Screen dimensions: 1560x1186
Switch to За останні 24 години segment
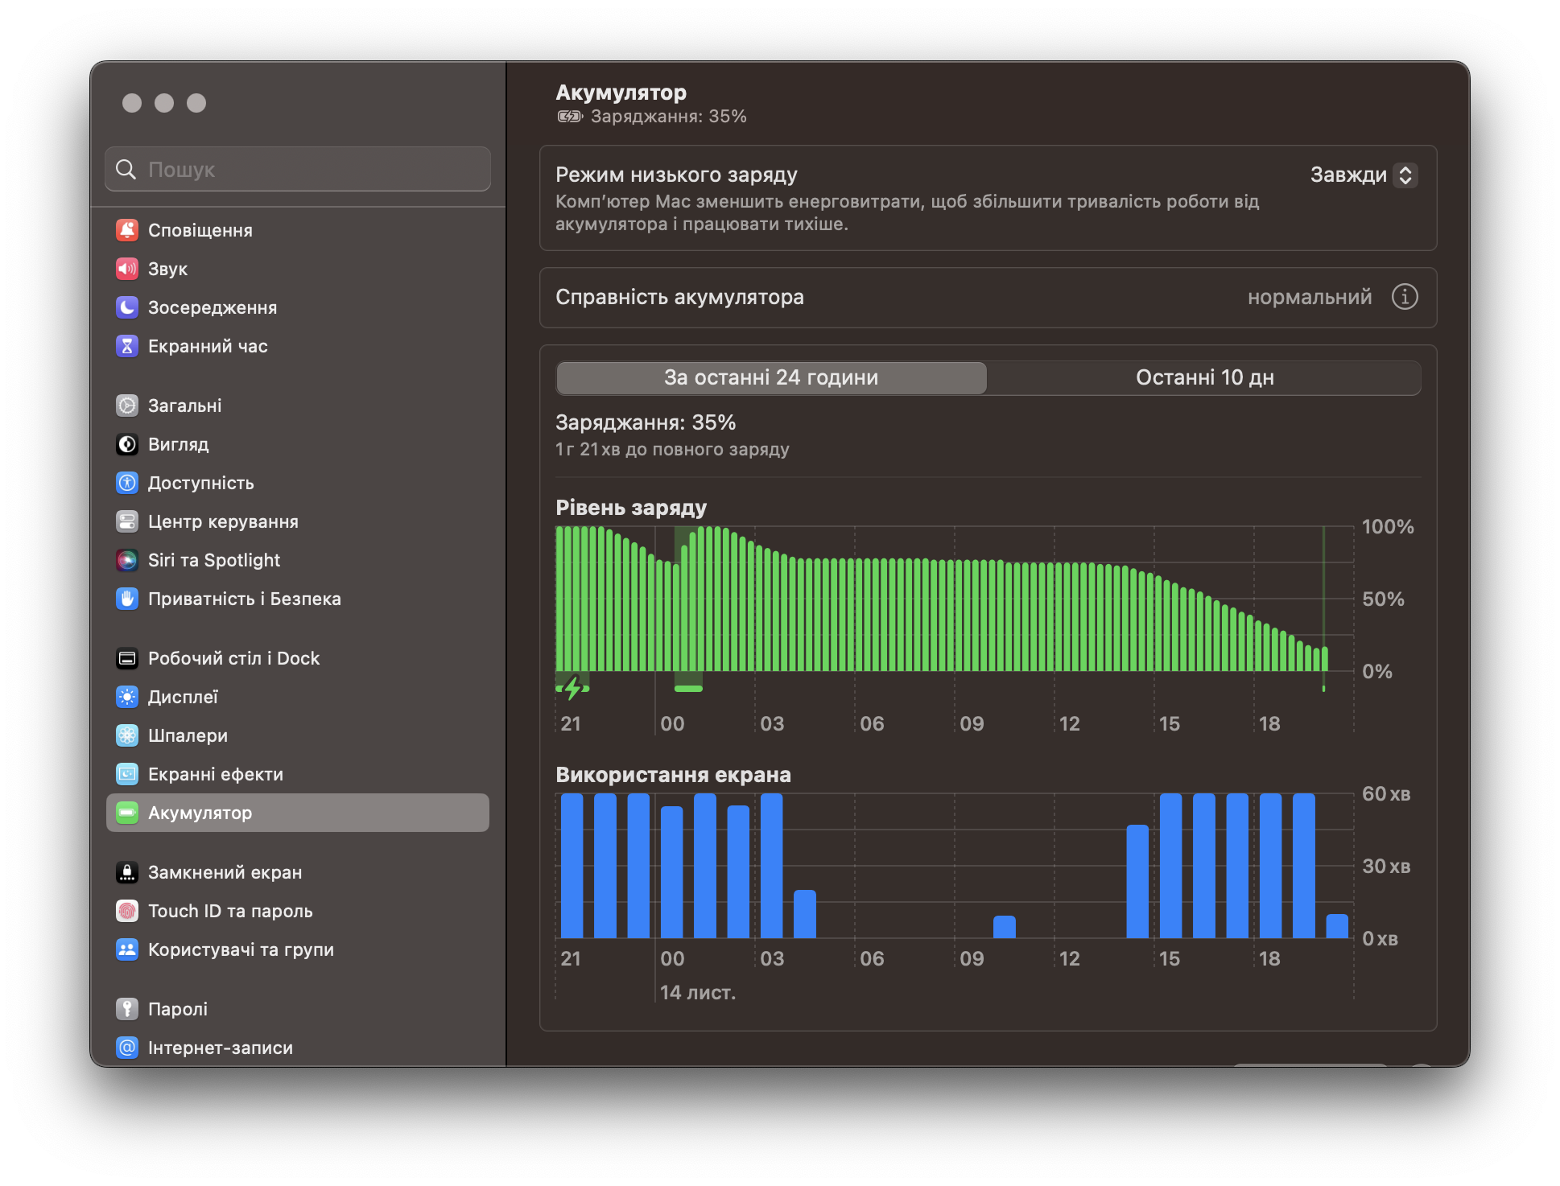771,377
